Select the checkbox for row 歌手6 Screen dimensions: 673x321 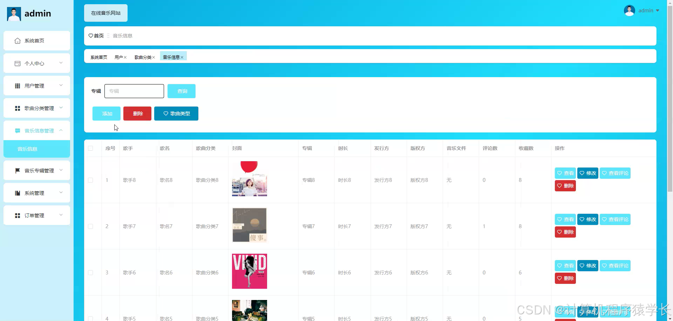click(x=90, y=273)
